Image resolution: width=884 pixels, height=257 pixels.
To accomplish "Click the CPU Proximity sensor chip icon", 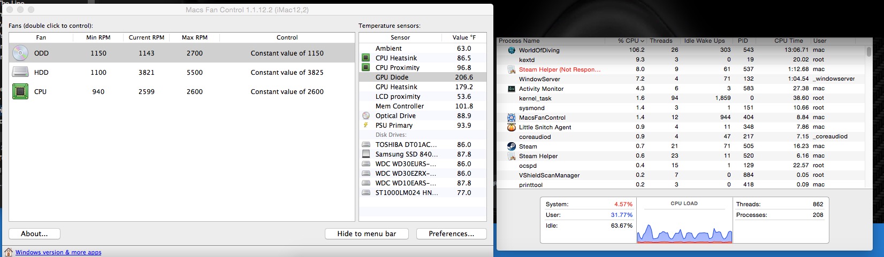I will (x=366, y=67).
